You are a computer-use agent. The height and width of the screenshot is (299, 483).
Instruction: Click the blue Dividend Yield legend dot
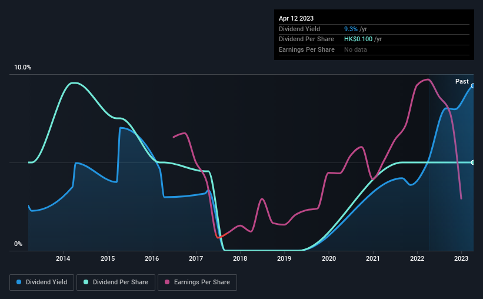(x=19, y=282)
